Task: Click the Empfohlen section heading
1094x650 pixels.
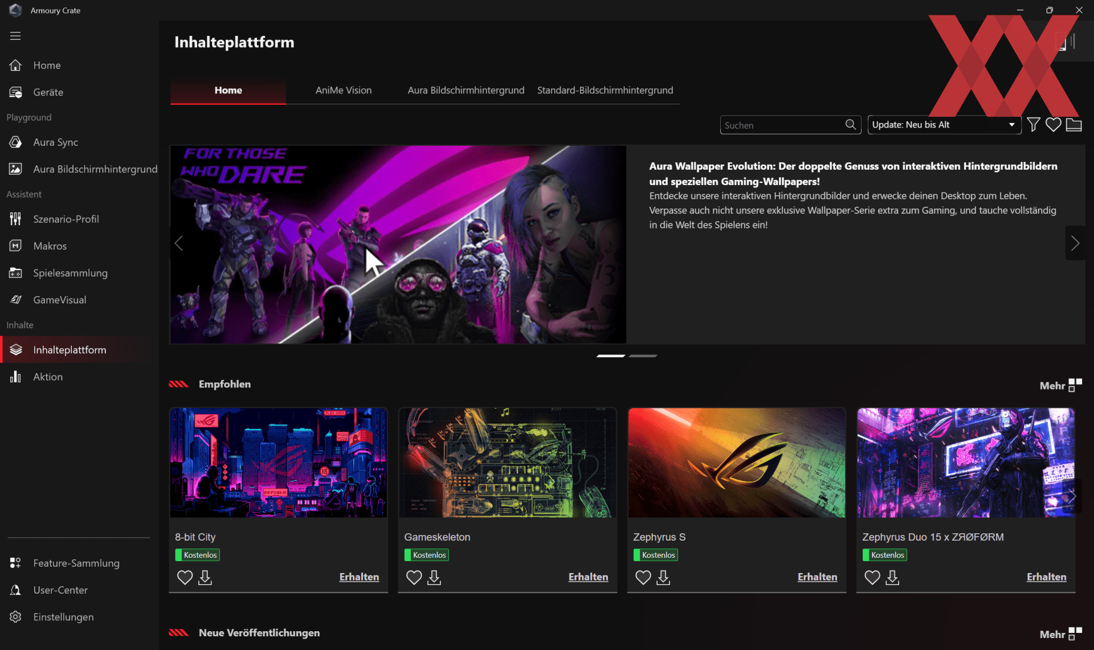Action: pos(224,384)
